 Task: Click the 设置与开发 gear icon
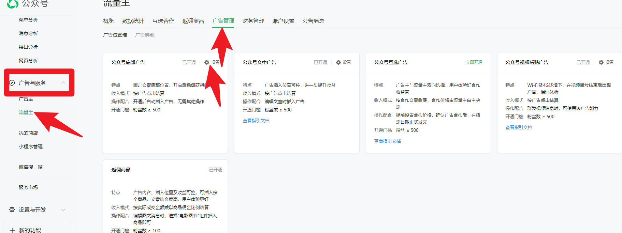click(12, 209)
